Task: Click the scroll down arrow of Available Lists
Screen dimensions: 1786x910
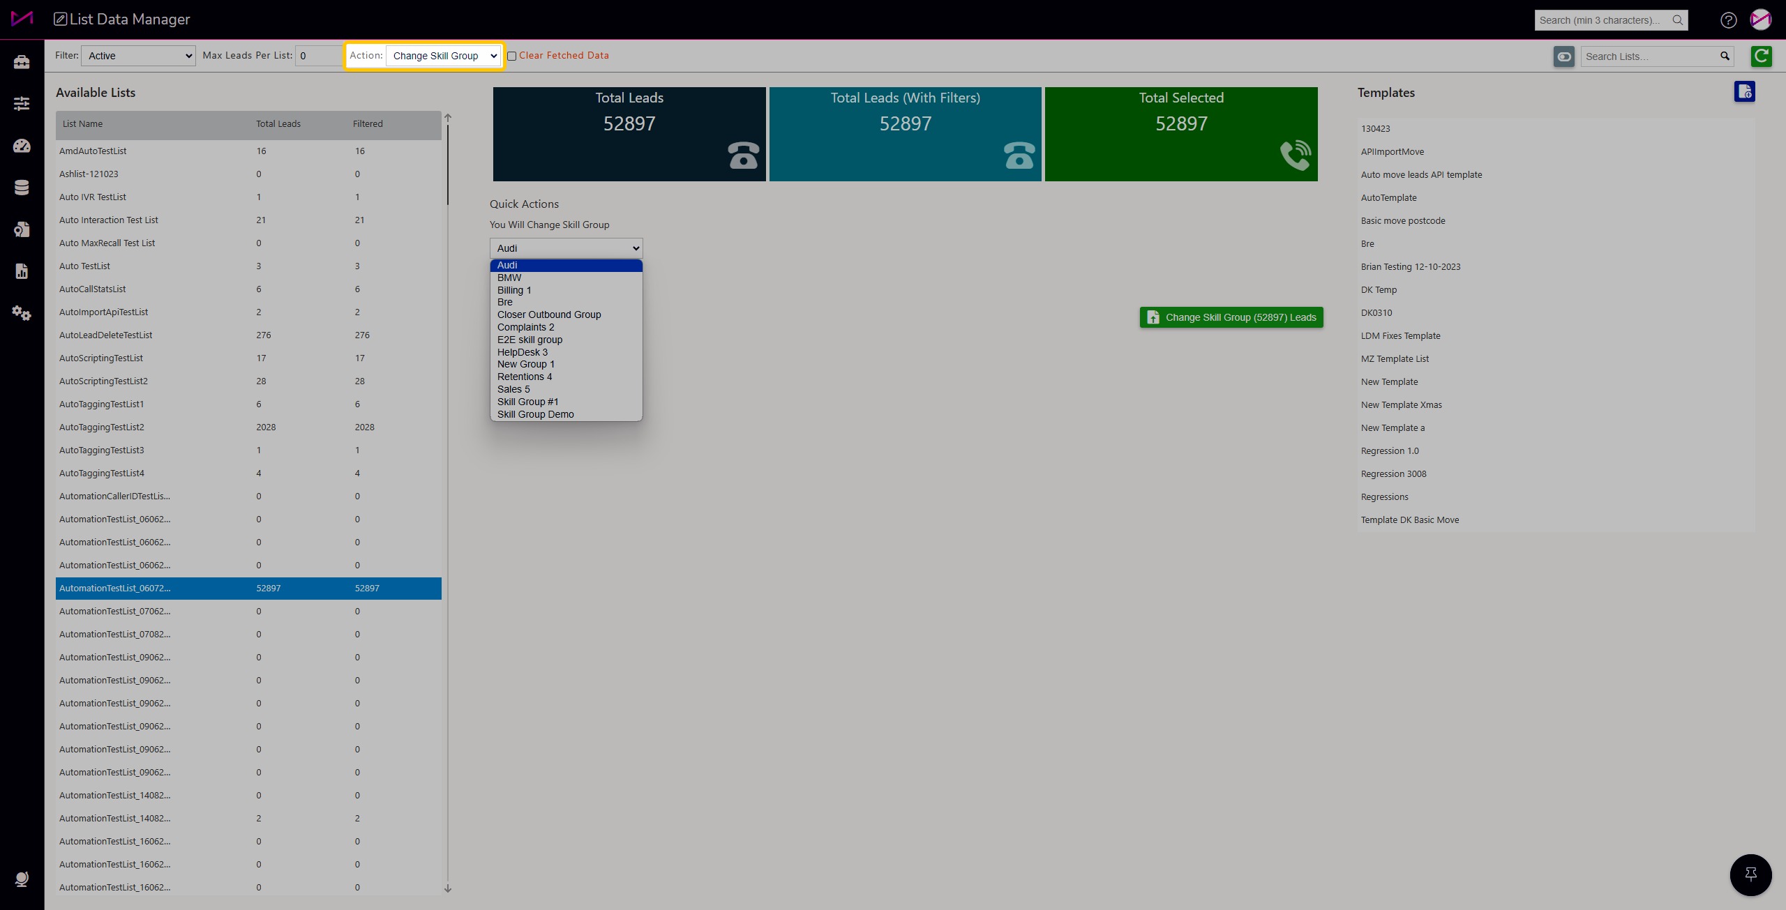Action: 448,888
